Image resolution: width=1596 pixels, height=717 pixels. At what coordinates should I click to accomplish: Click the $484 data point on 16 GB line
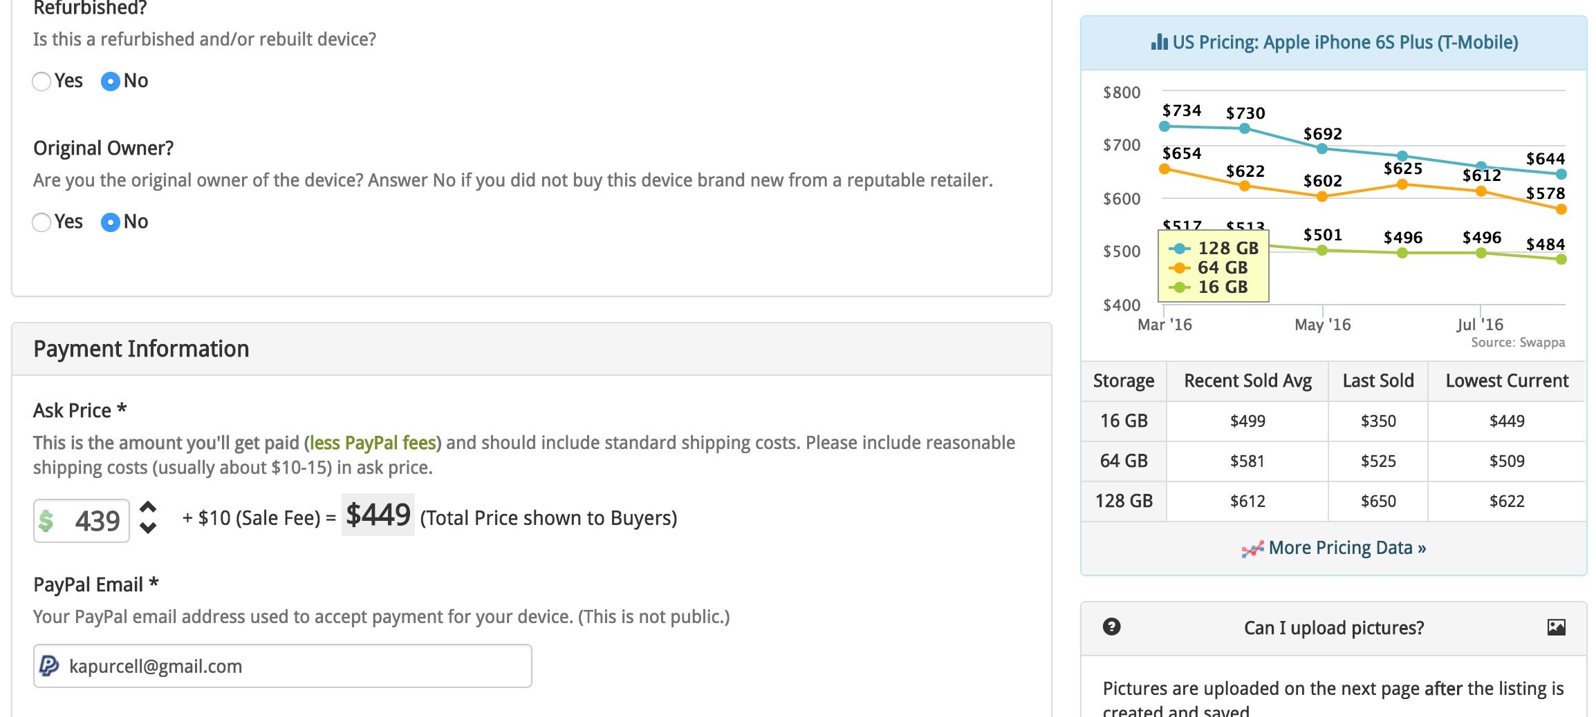point(1561,259)
